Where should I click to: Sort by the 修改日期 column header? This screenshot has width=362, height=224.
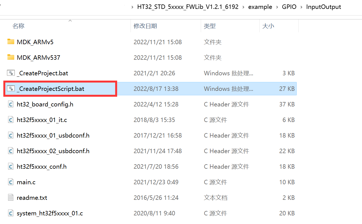(145, 26)
